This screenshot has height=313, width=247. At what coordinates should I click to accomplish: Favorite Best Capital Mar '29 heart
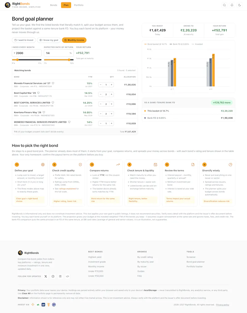click(x=38, y=93)
